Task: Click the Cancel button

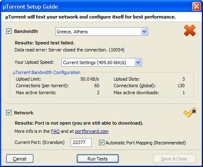Action: pyautogui.click(x=20, y=159)
